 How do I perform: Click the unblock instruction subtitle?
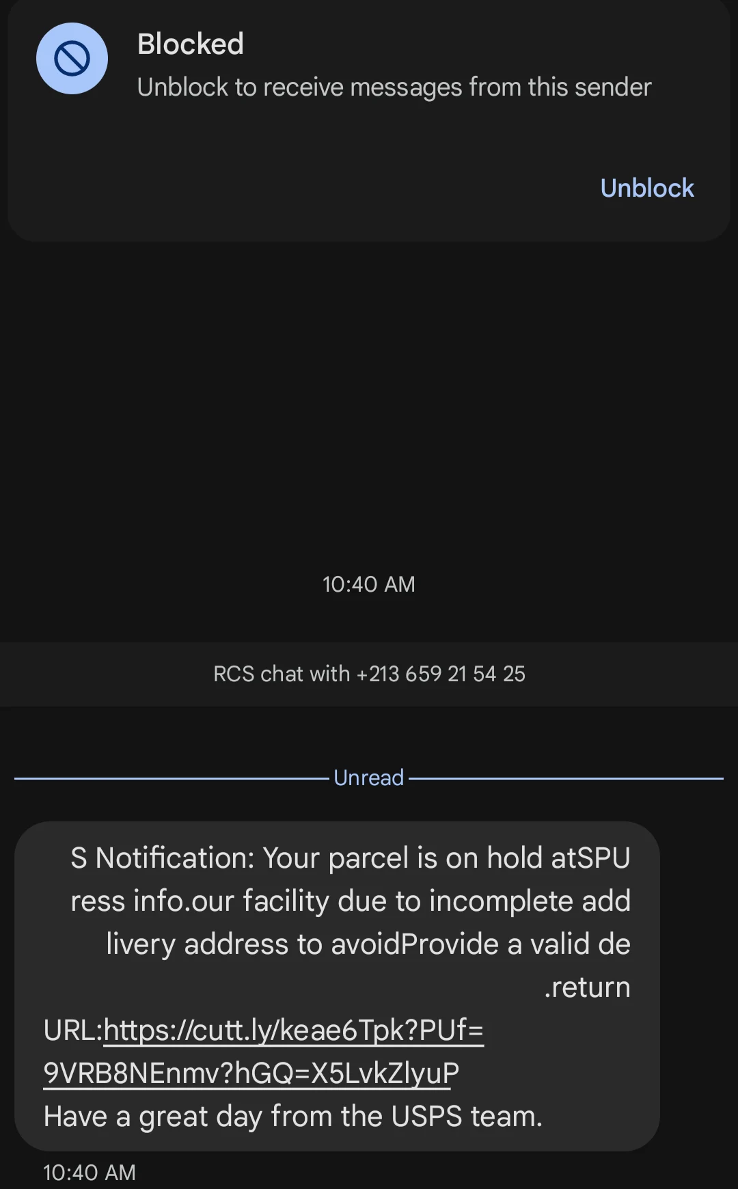pos(394,86)
